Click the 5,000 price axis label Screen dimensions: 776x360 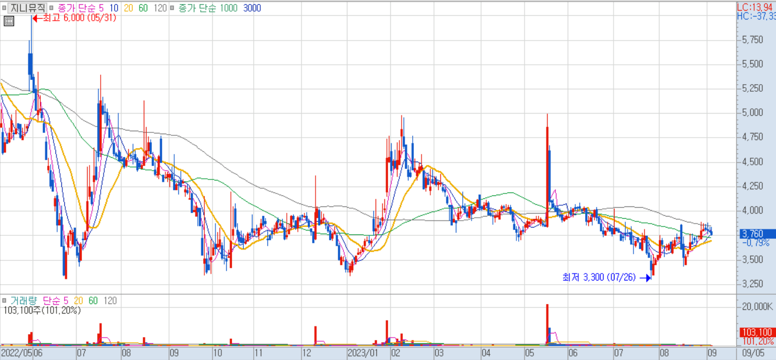click(x=754, y=112)
